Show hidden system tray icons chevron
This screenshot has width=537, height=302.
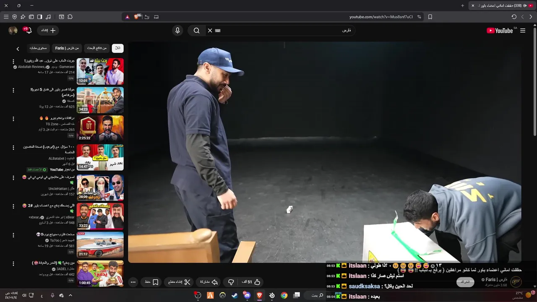pos(70,295)
